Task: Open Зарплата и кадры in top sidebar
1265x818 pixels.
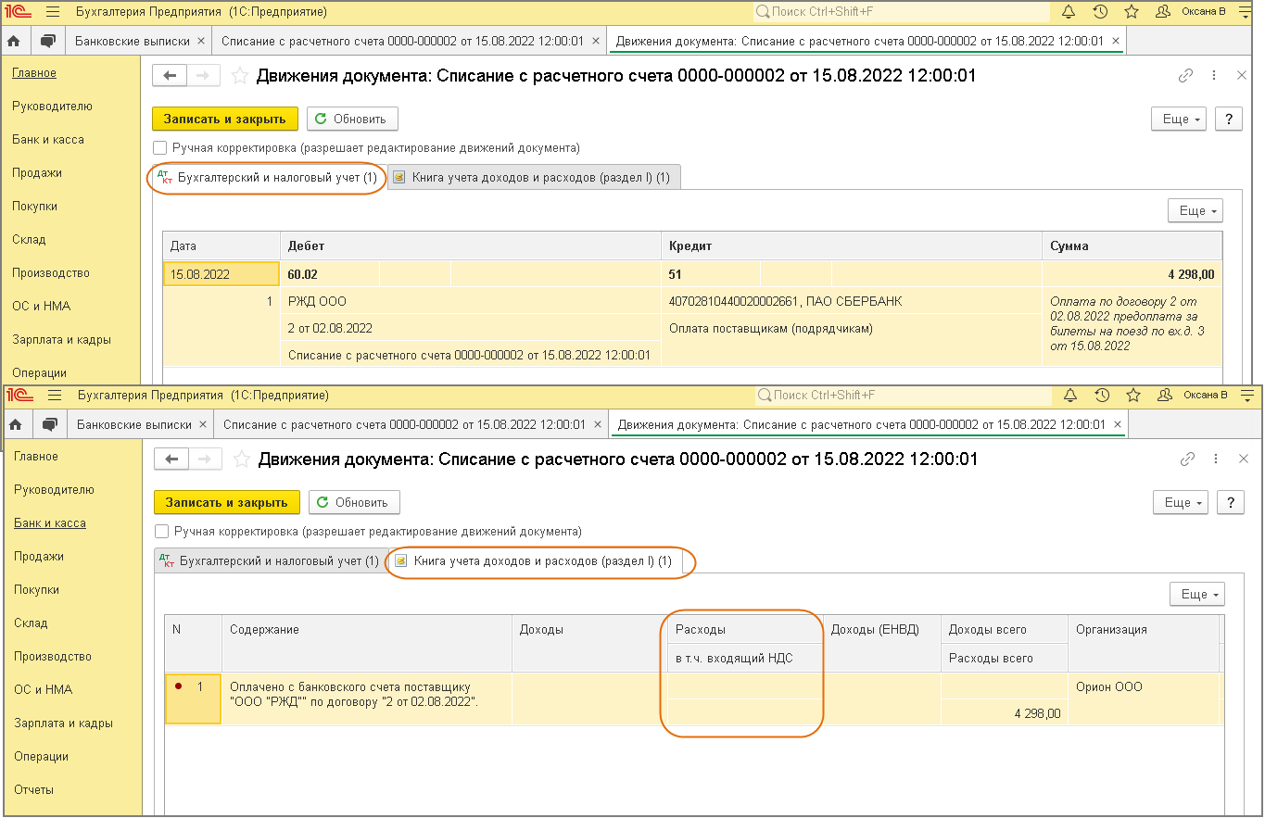Action: coord(61,339)
